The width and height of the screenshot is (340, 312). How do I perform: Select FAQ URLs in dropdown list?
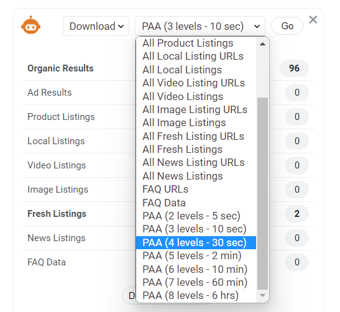click(196, 189)
